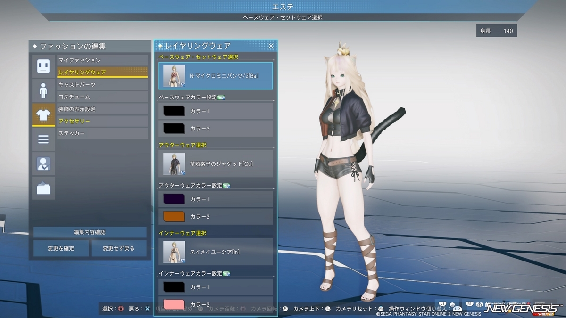566x318 pixels.
Task: Open the three-lines list category icon
Action: coord(43,139)
